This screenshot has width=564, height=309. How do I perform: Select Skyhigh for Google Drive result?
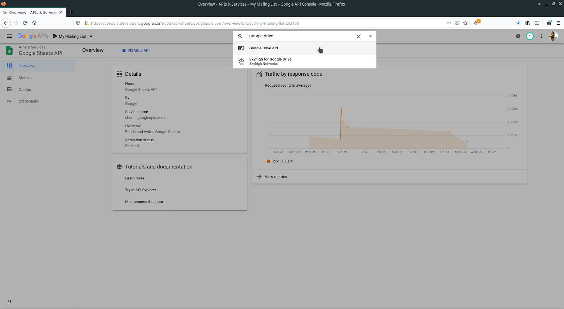point(305,61)
